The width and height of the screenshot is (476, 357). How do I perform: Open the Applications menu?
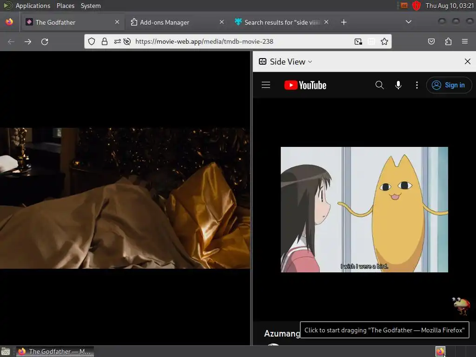tap(33, 6)
